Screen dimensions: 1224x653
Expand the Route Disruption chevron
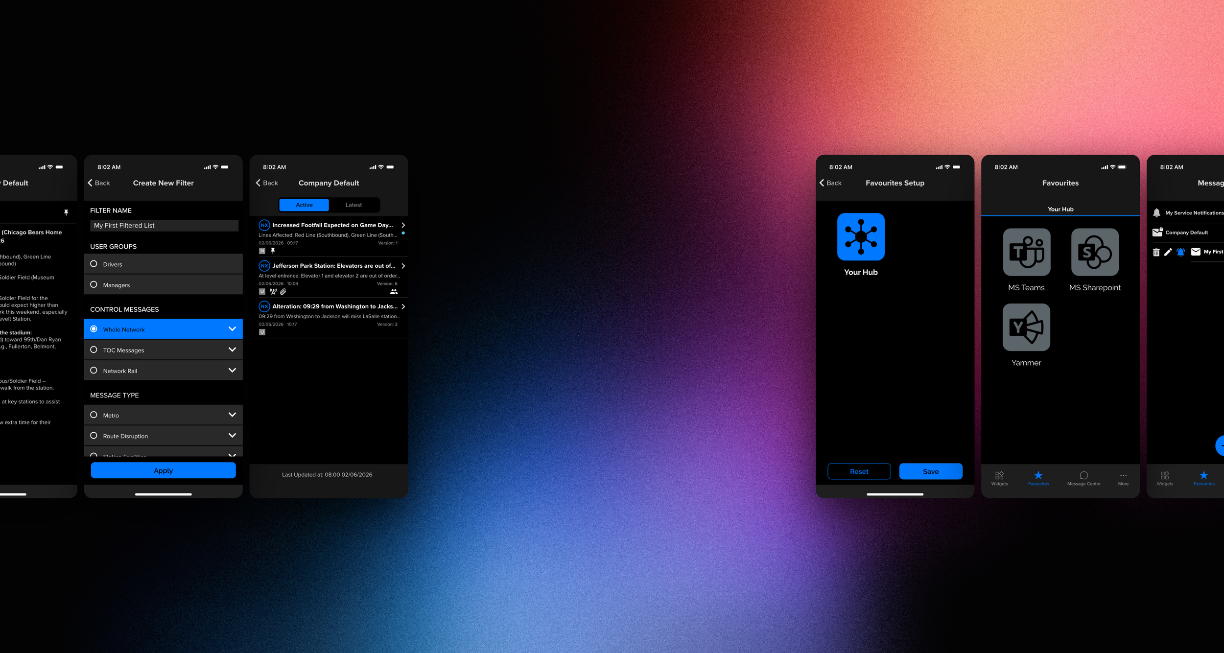pyautogui.click(x=232, y=435)
